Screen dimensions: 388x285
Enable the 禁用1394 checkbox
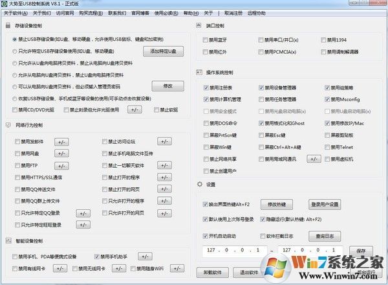(323, 40)
